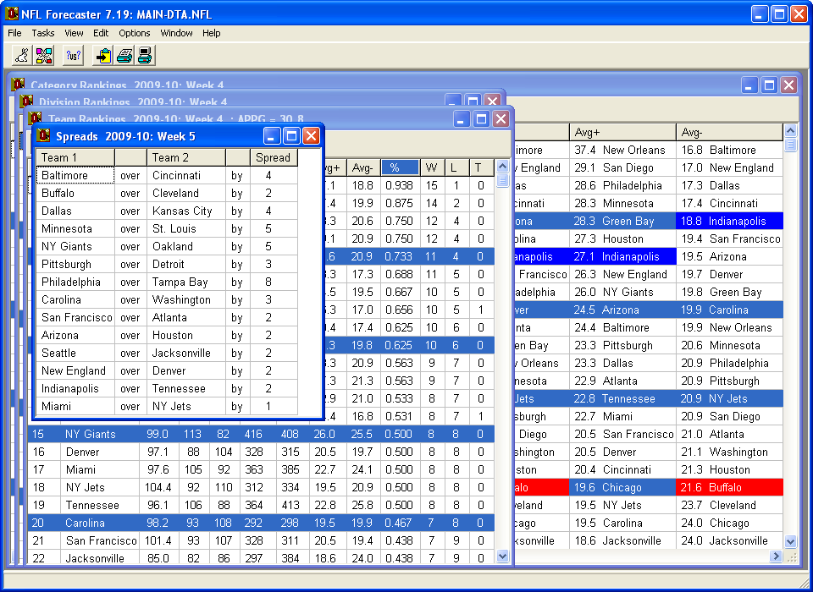Screen dimensions: 813x592
Task: Minimize the Spreads window
Action: pyautogui.click(x=272, y=136)
